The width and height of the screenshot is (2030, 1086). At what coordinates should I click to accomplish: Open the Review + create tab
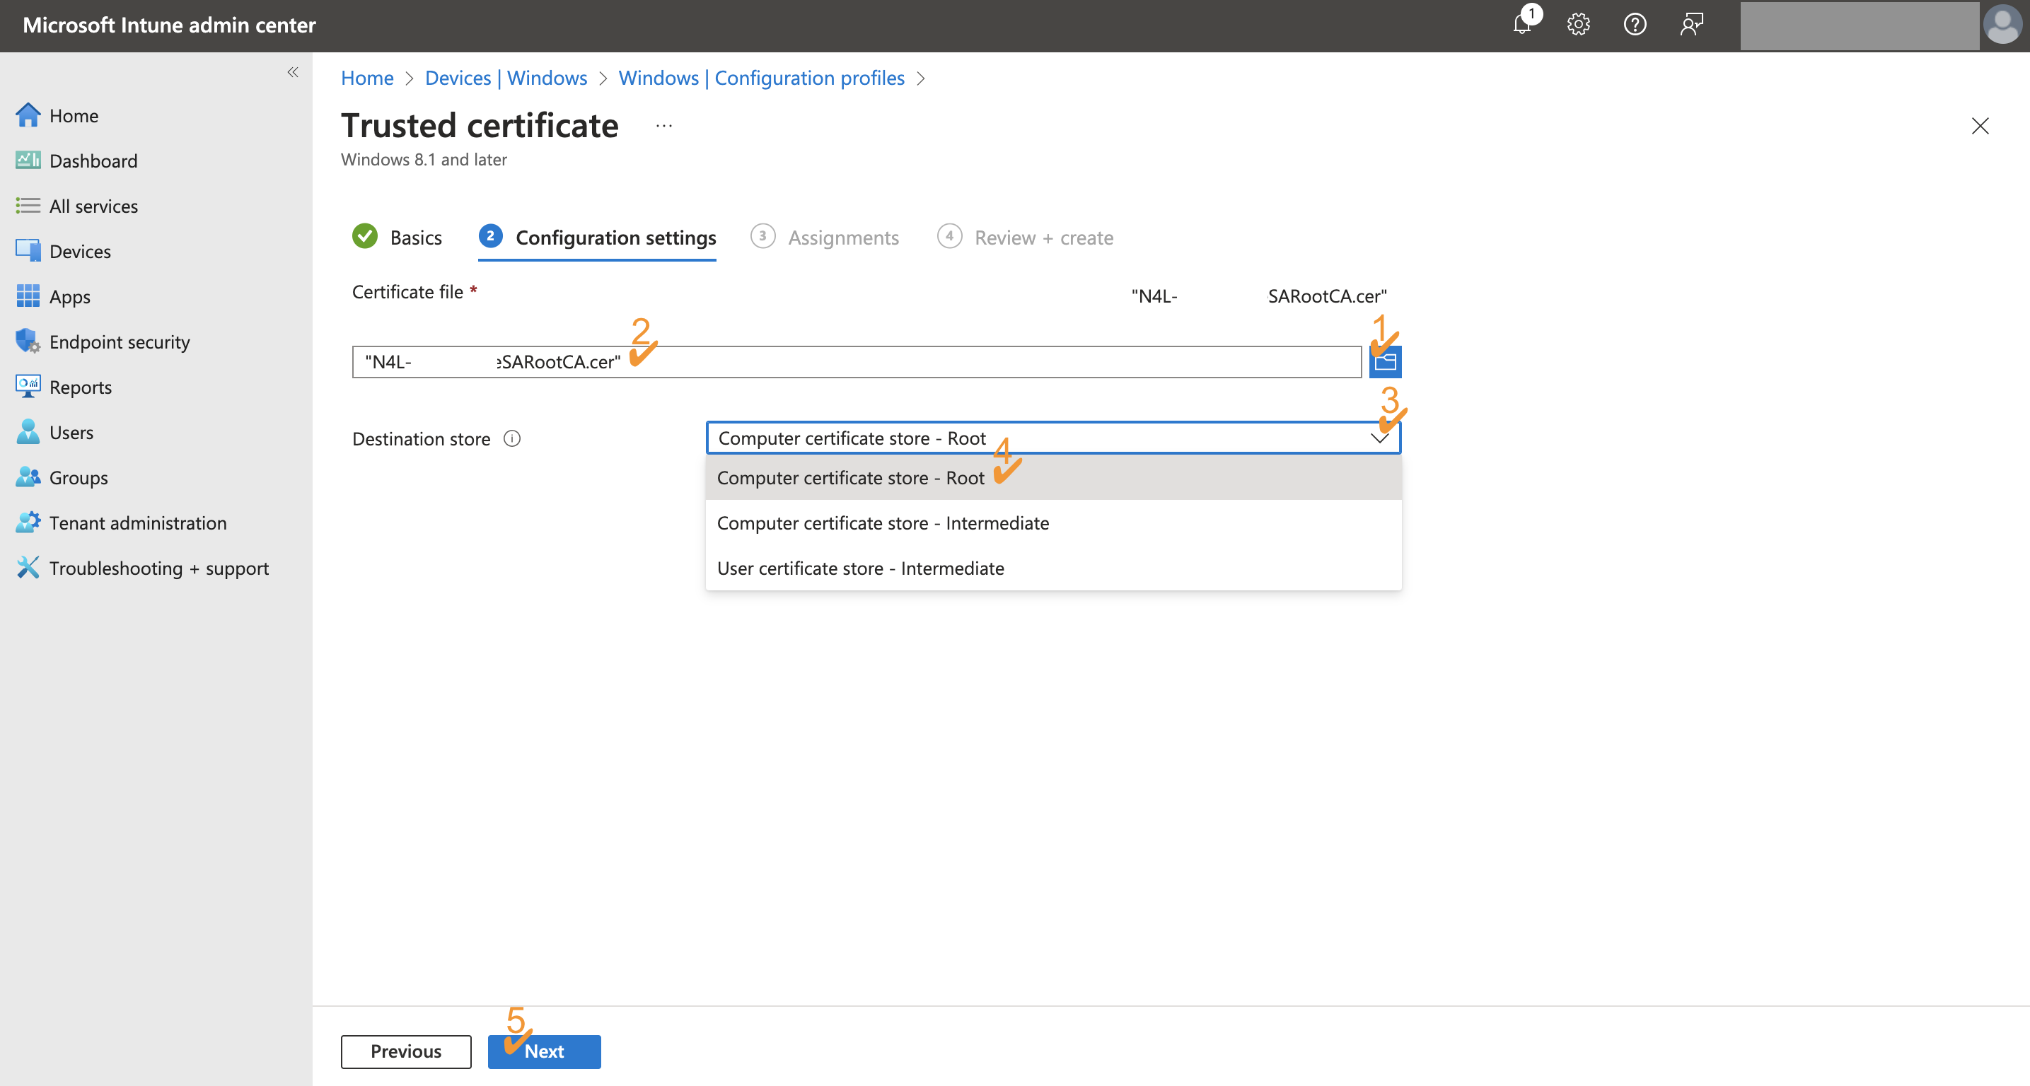pyautogui.click(x=1043, y=237)
